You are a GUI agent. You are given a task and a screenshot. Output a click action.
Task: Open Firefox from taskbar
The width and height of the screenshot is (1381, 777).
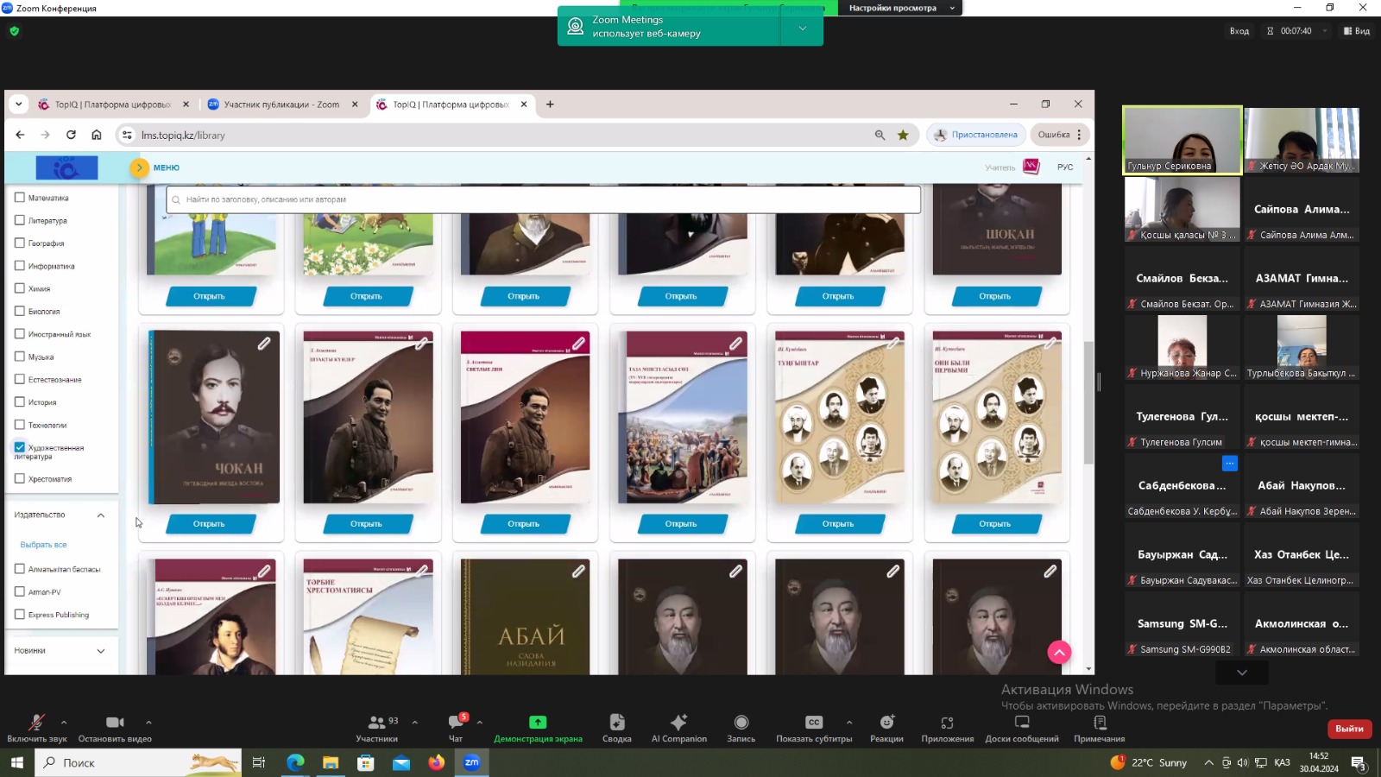point(436,762)
